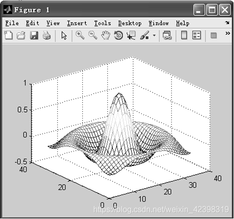Turn on the Data Cursor tool
This screenshot has height=219, width=234.
tap(131, 35)
